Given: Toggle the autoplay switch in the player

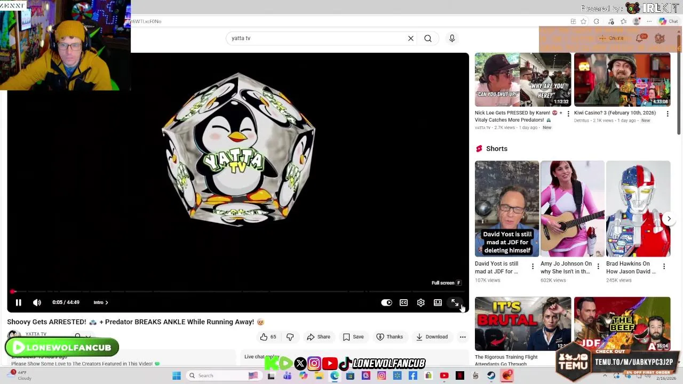Looking at the screenshot, I should [386, 302].
